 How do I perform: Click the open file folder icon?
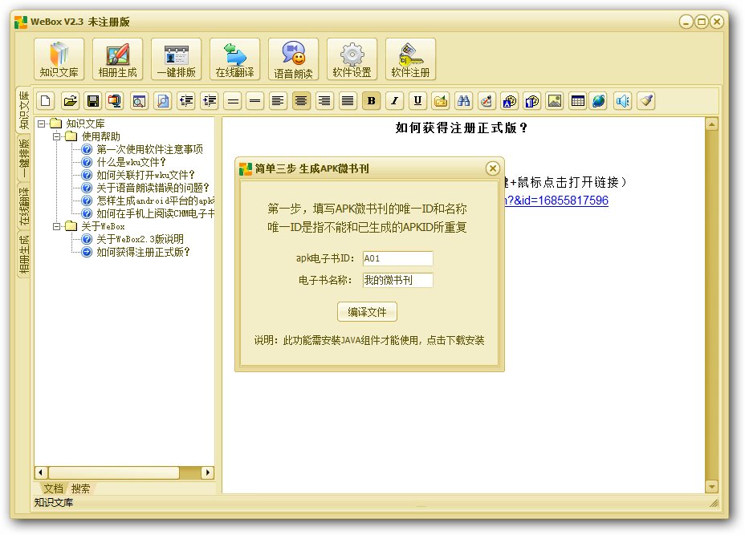tap(71, 100)
